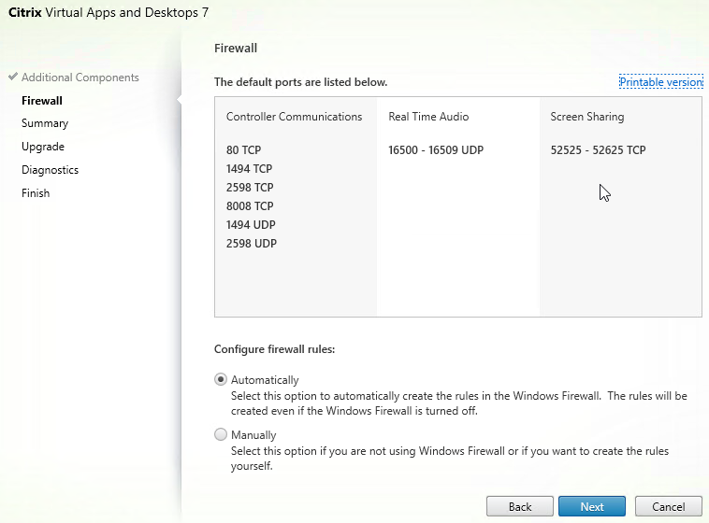Screen dimensions: 709x523
Task: Click the Configure firewall rules label
Action: (x=274, y=349)
